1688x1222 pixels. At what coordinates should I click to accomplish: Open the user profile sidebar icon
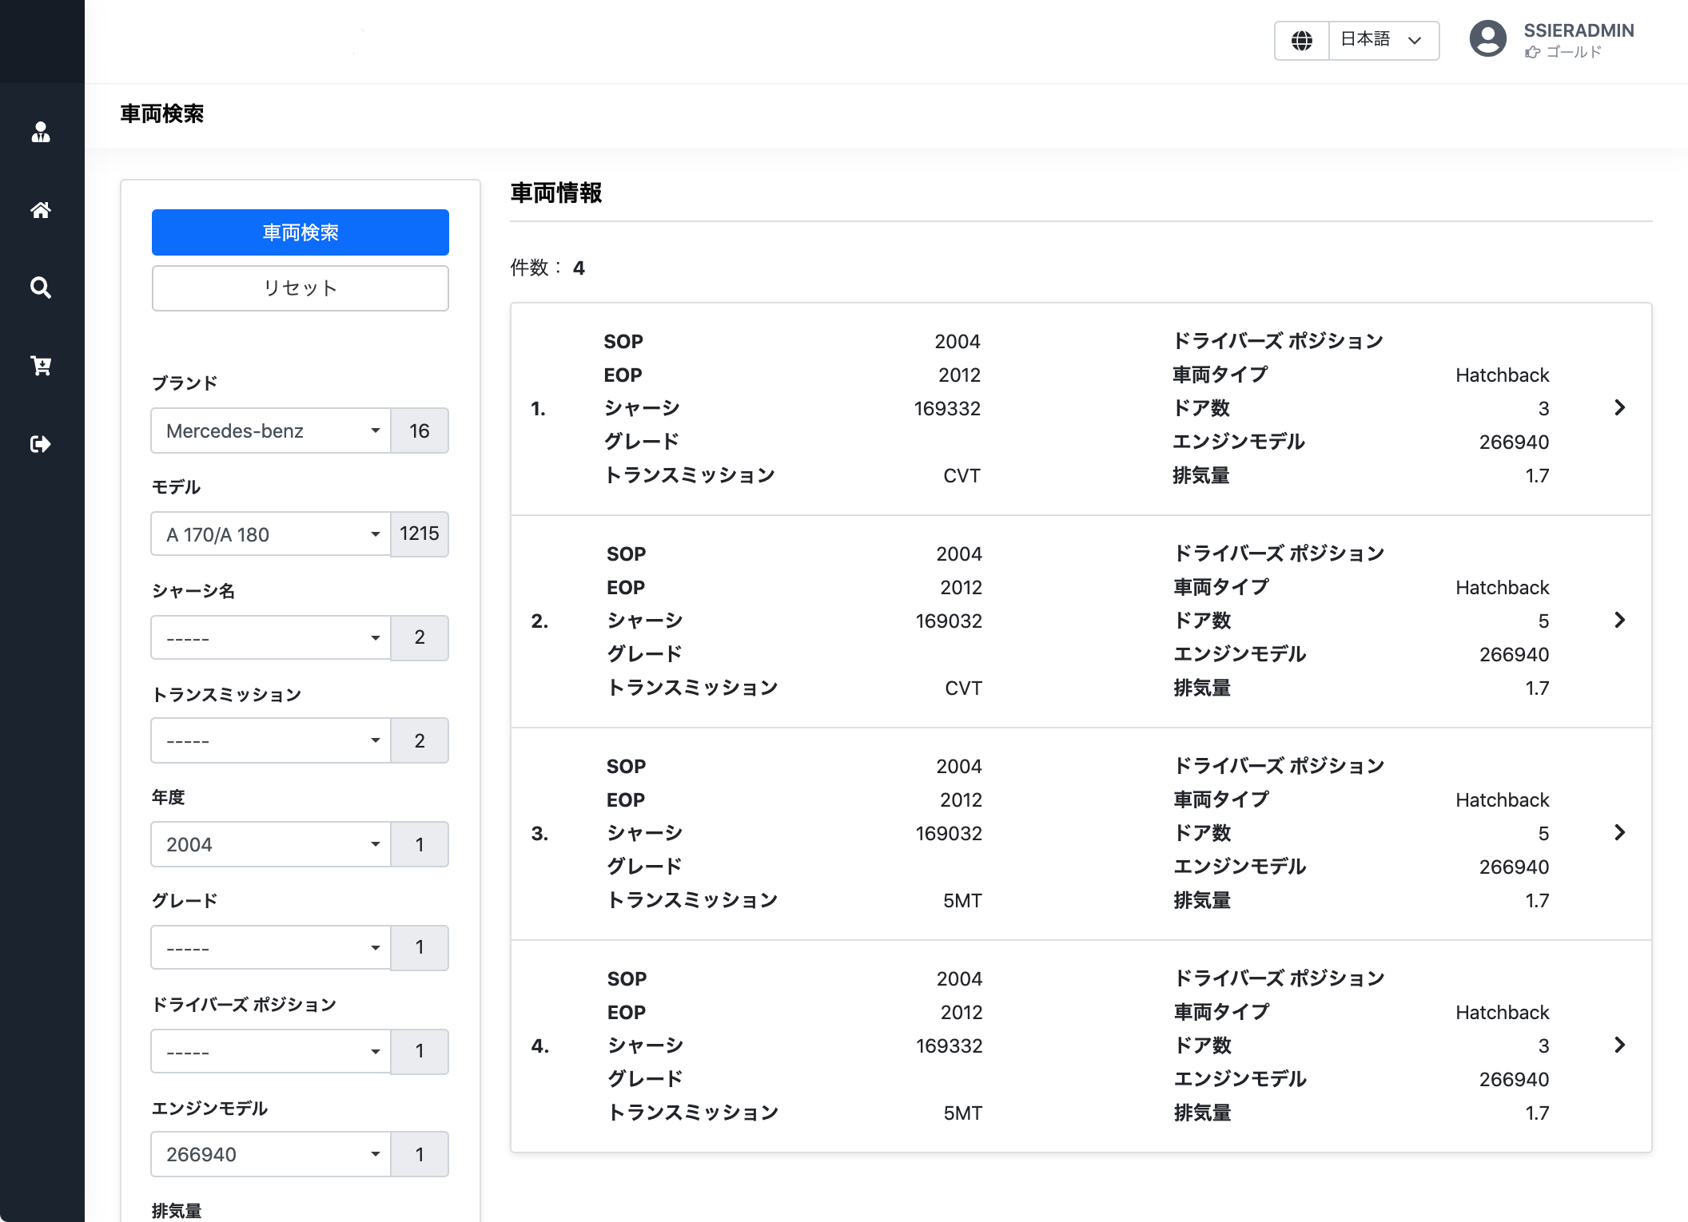pos(41,132)
